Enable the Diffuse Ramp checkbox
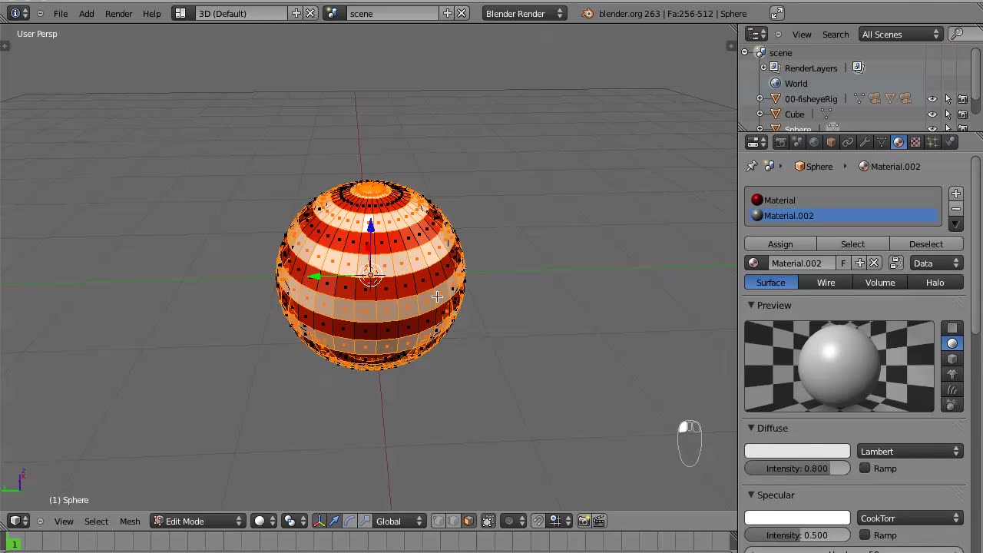The height and width of the screenshot is (553, 983). click(x=865, y=469)
